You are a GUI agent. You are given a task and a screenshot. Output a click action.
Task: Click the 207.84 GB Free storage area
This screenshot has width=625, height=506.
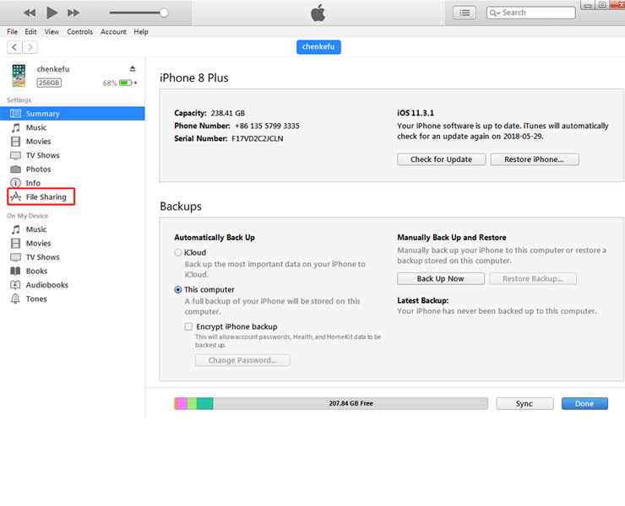pos(351,403)
